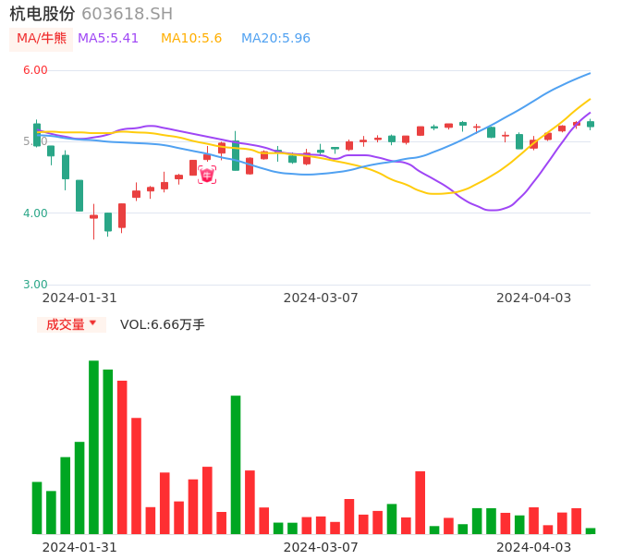This screenshot has width=634, height=560.
Task: Click the 2024-04-03 date under the price chart
Action: pos(533,298)
